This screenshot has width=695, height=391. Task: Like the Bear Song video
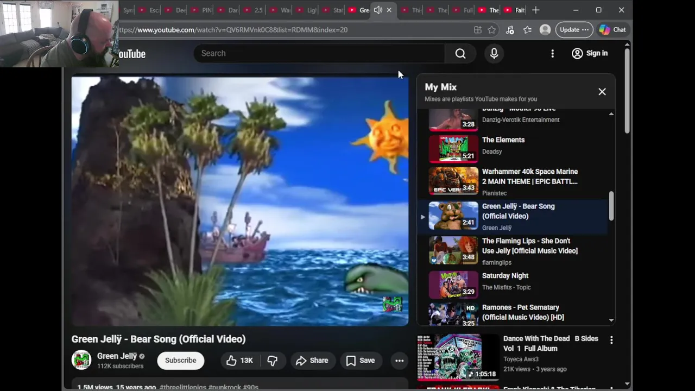[239, 361]
